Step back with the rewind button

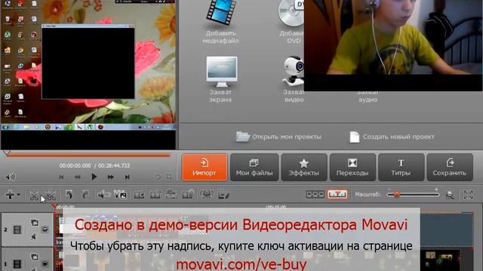(77, 177)
